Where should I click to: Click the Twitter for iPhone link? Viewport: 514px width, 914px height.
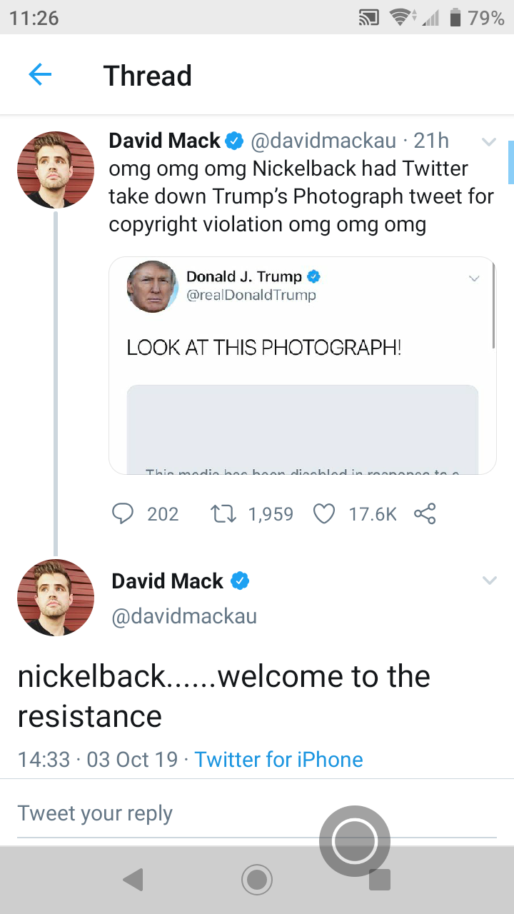coord(278,759)
